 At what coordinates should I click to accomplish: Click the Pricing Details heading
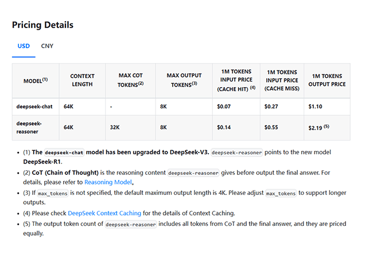[42, 25]
